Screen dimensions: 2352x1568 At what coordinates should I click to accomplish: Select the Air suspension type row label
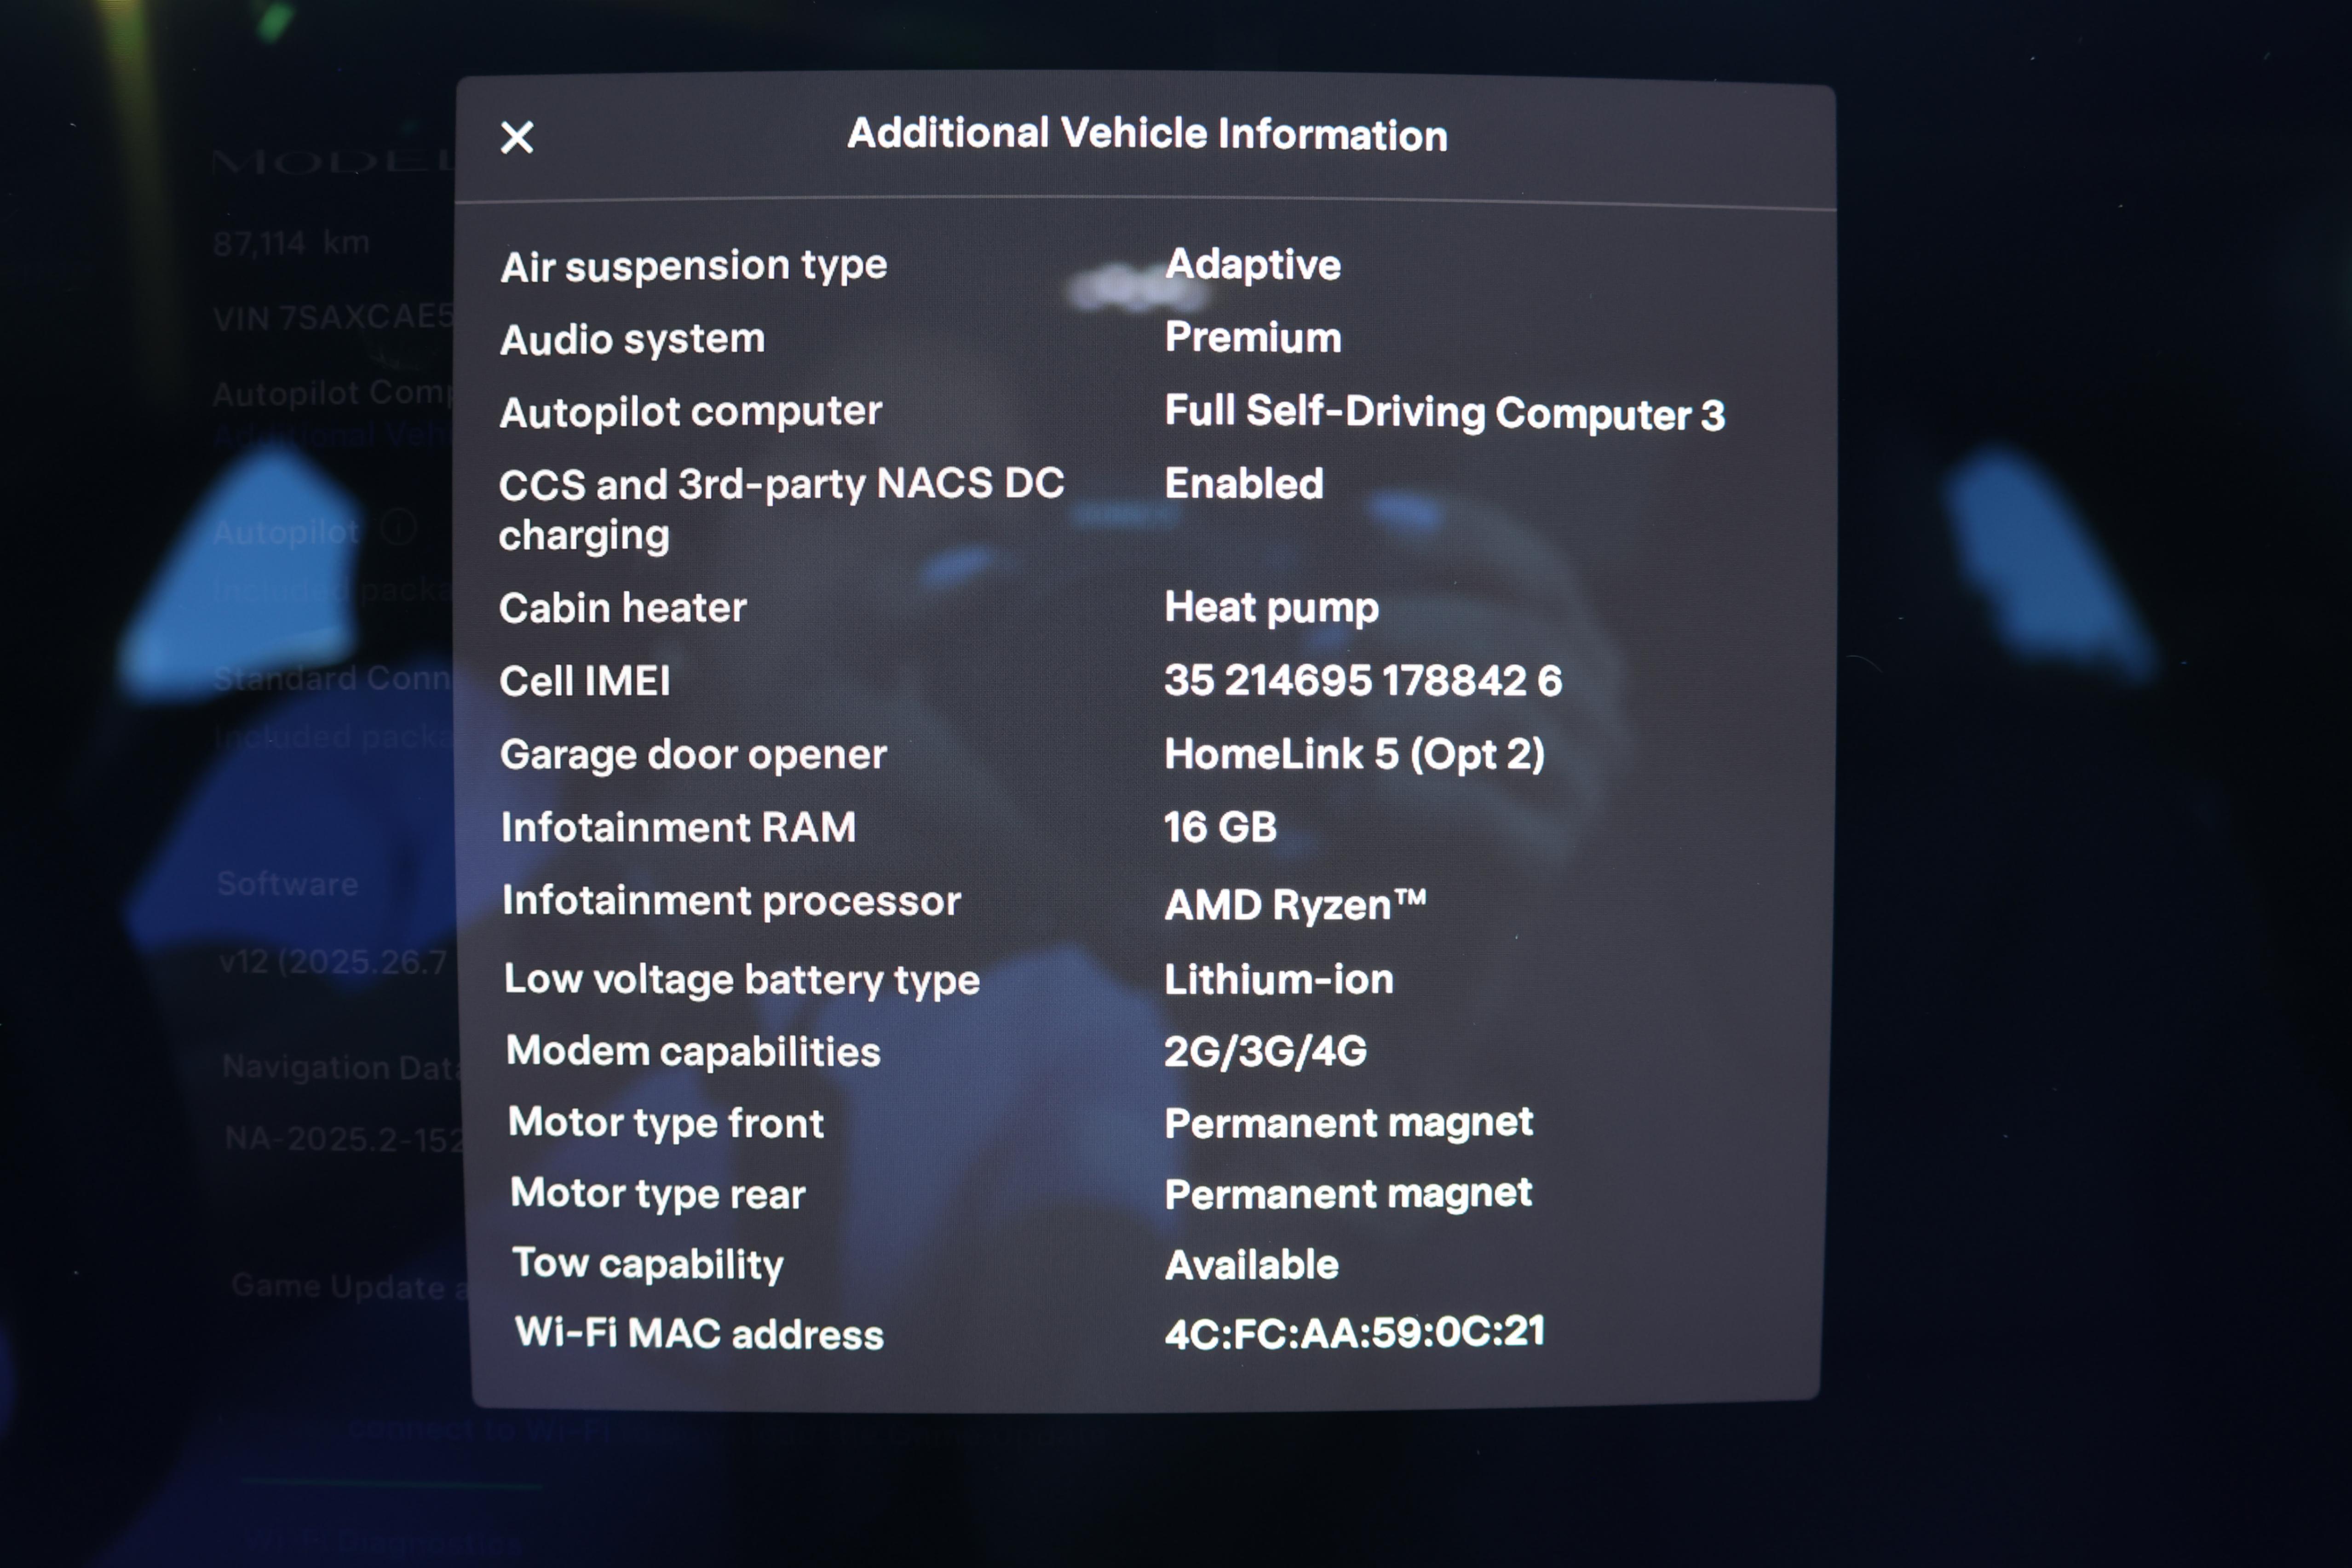(x=693, y=266)
